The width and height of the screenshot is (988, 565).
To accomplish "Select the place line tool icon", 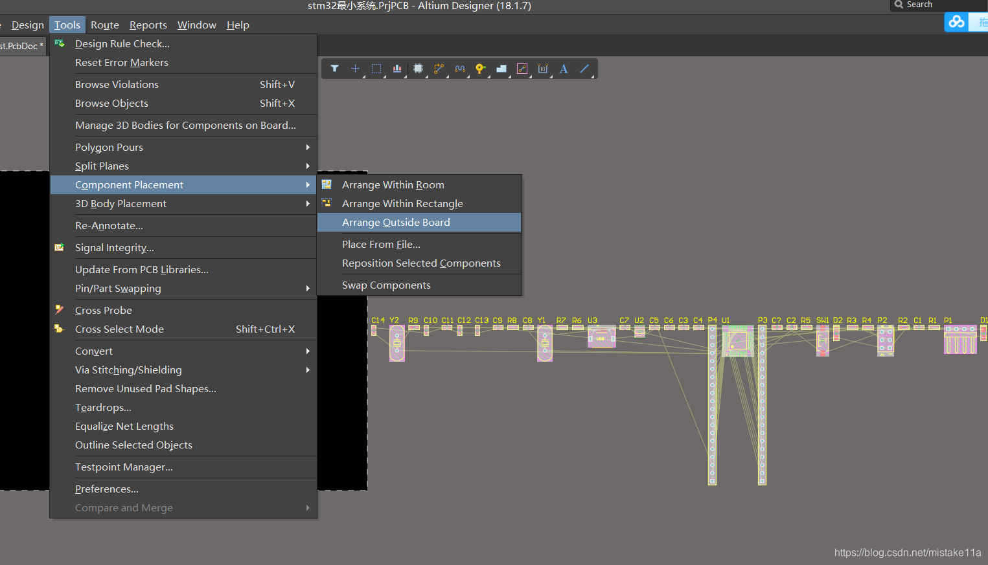I will 584,69.
